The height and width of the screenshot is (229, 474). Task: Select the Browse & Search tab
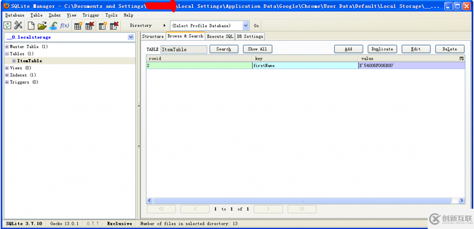(x=185, y=36)
